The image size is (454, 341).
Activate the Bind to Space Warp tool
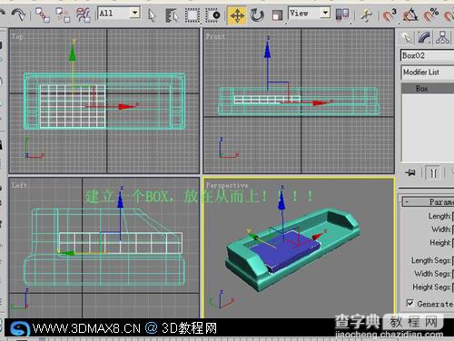point(84,15)
